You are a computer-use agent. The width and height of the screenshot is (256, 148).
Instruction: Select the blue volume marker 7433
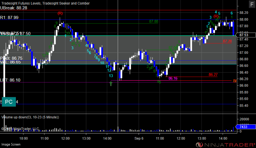(245, 127)
